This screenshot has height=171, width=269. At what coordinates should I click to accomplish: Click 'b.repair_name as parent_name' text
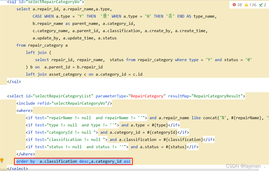[x=65, y=24]
